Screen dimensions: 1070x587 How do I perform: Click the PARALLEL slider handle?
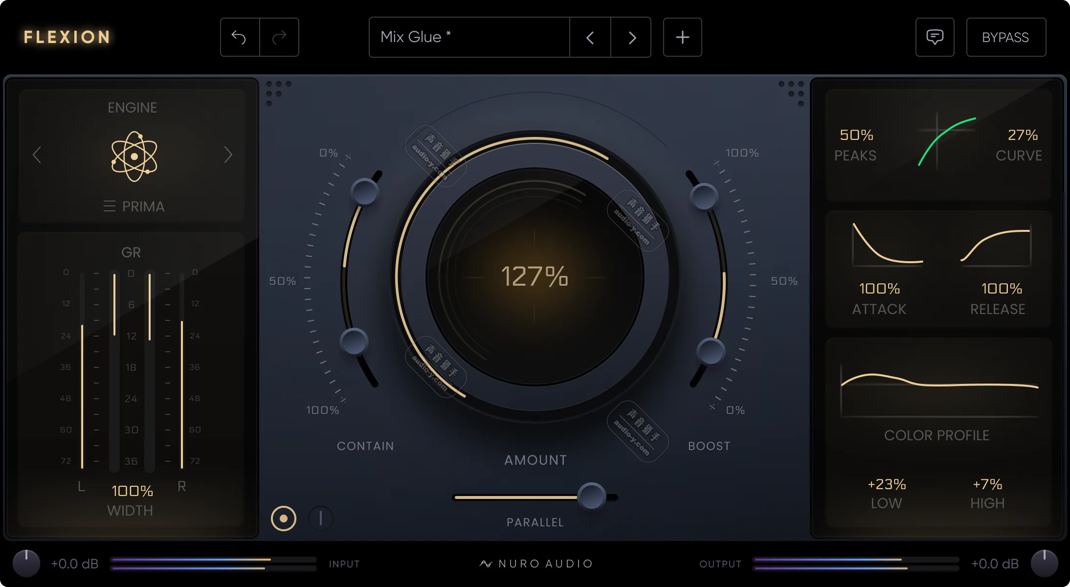click(591, 497)
